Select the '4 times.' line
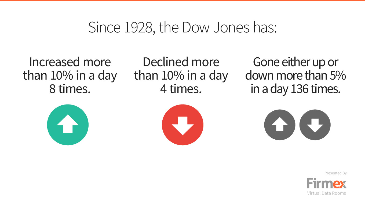365x205 pixels. tap(181, 89)
